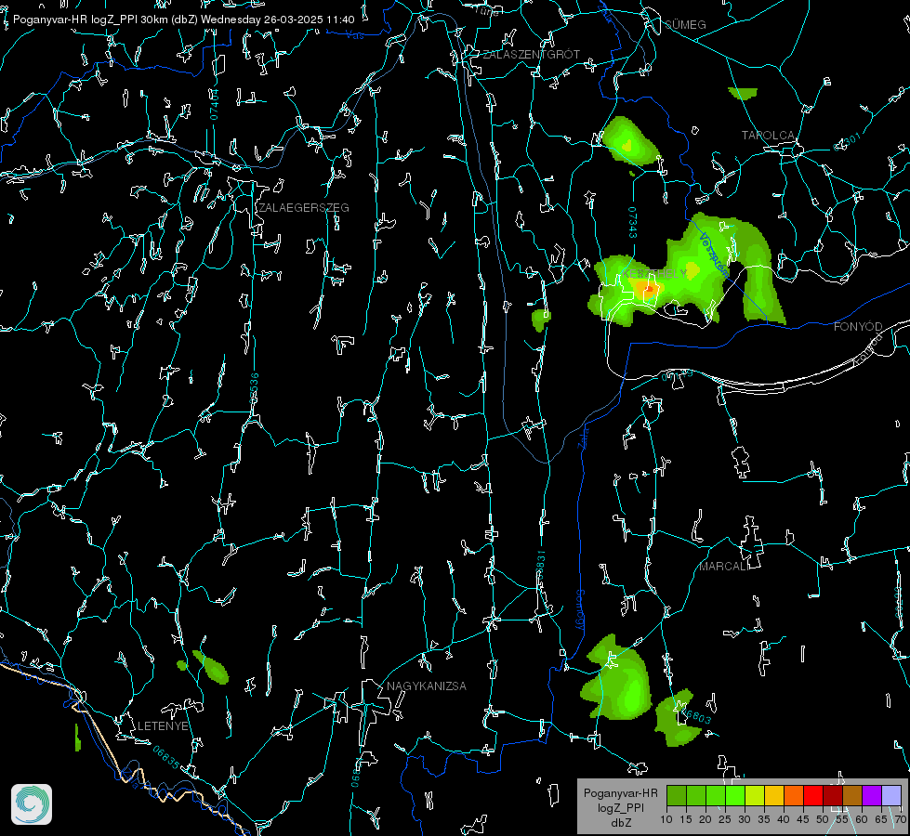Screen dimensions: 910x836
Task: Click the 06536 road number label
Action: pos(254,388)
